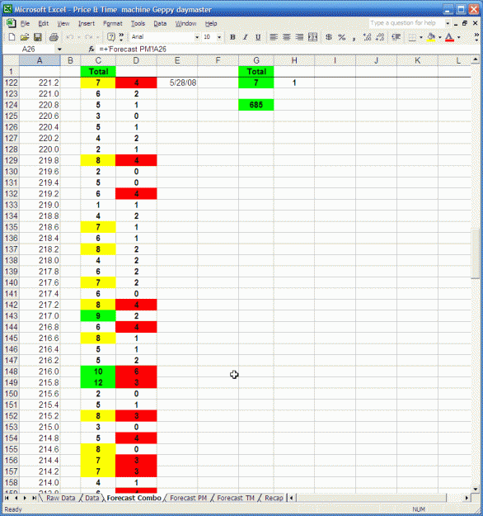Screen dimensions: 483x516
Task: Click the fx insert function icon
Action: coord(91,49)
